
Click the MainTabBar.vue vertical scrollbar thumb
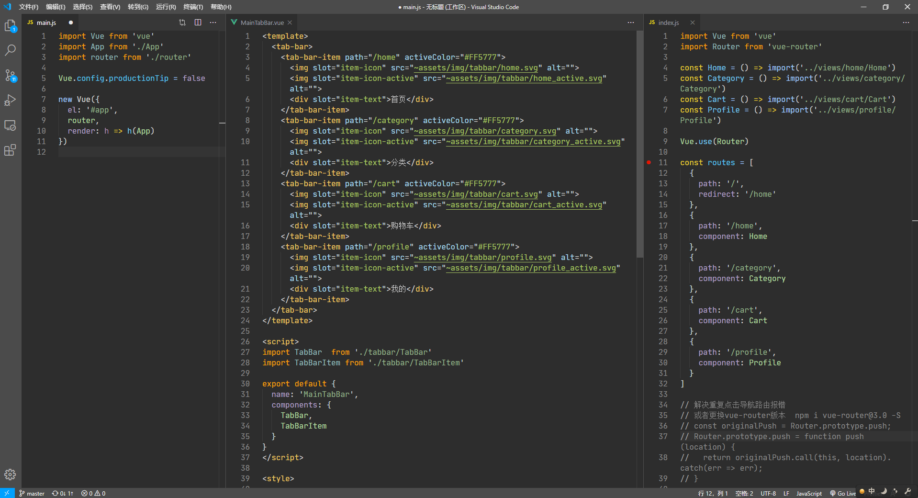point(639,144)
